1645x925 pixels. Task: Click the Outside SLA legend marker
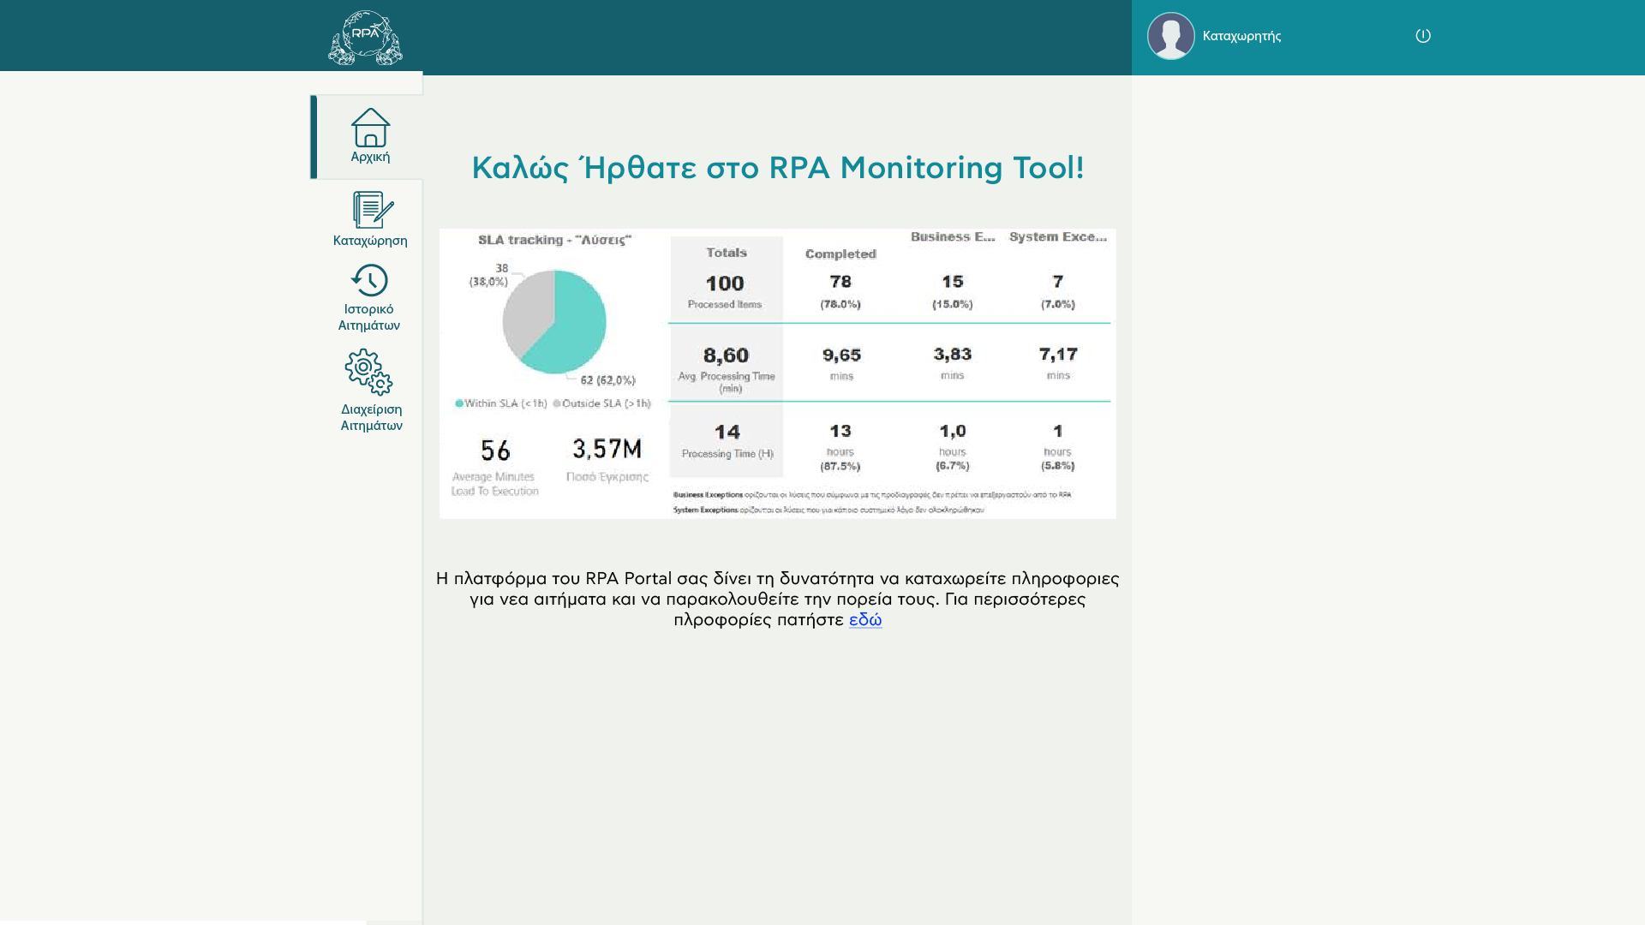click(557, 403)
